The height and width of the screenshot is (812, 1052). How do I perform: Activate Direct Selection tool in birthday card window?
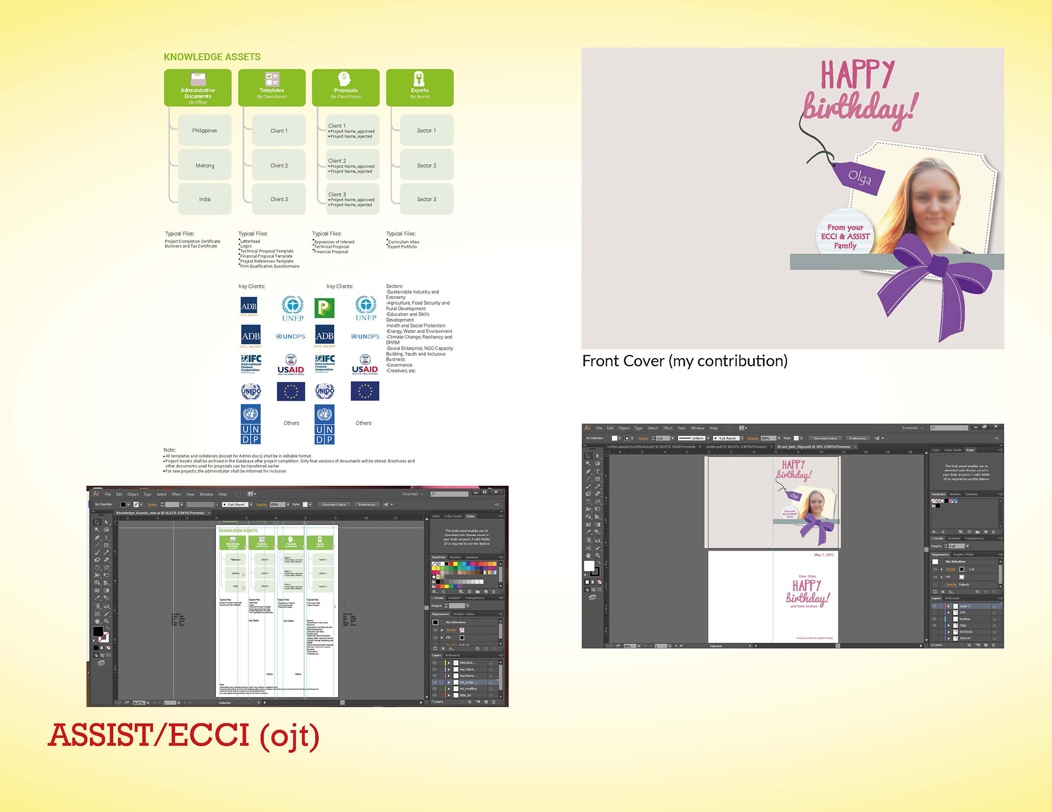(598, 456)
